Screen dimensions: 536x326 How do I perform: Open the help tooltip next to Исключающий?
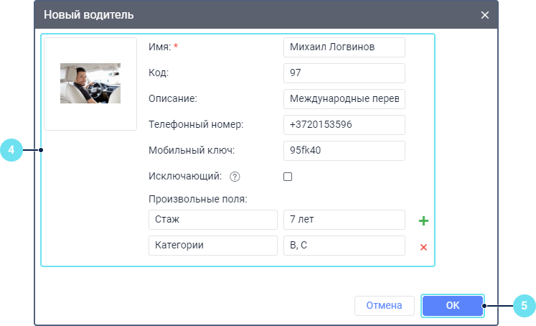(235, 177)
